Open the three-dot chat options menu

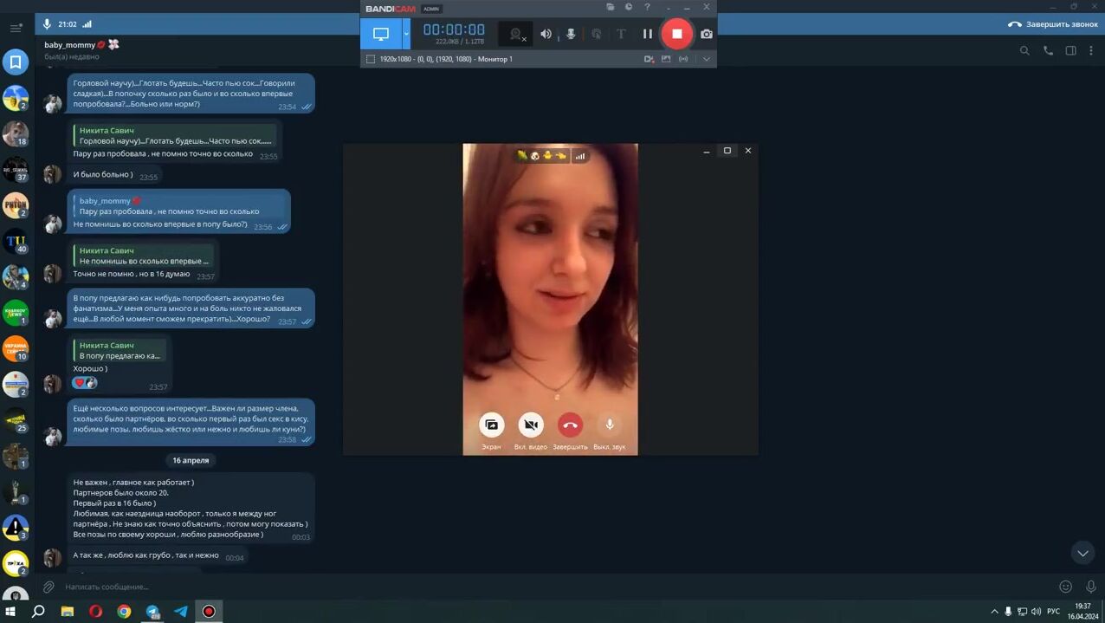click(1091, 51)
